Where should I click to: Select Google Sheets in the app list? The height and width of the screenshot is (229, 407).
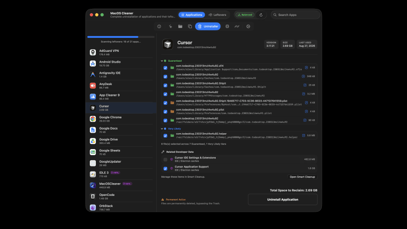(x=121, y=152)
